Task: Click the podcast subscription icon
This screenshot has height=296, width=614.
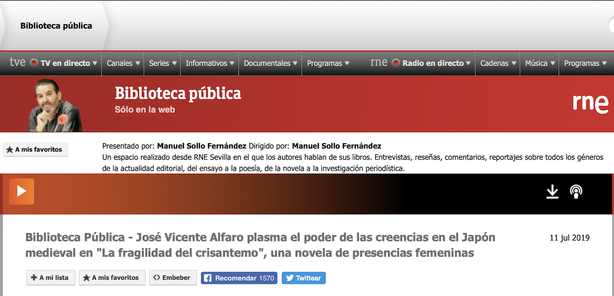Action: 576,192
